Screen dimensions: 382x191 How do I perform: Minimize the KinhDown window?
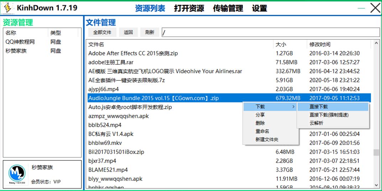tap(361, 8)
